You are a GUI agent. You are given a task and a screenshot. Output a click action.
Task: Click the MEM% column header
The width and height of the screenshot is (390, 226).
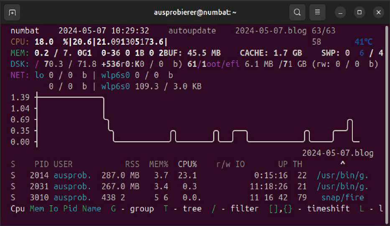coord(159,164)
